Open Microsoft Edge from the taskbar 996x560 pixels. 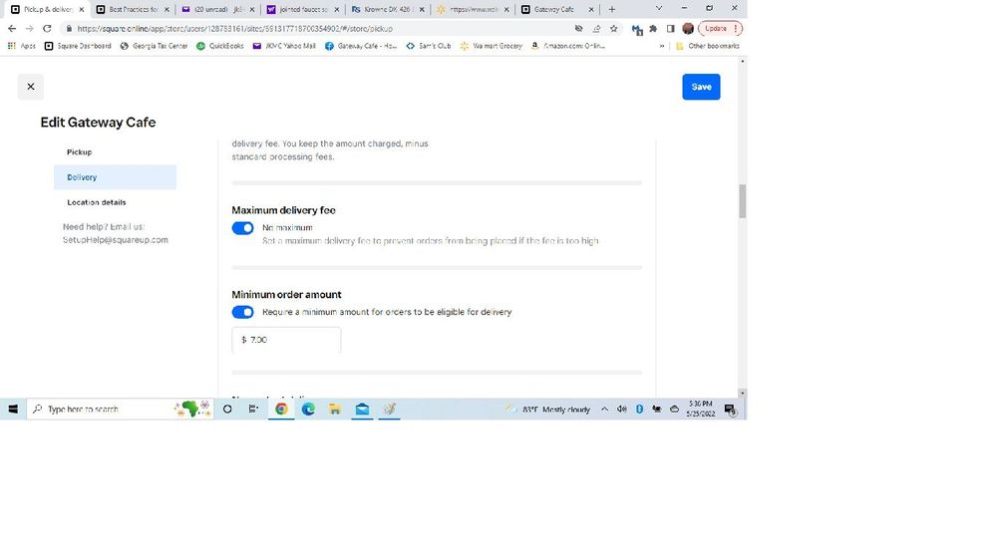(308, 410)
